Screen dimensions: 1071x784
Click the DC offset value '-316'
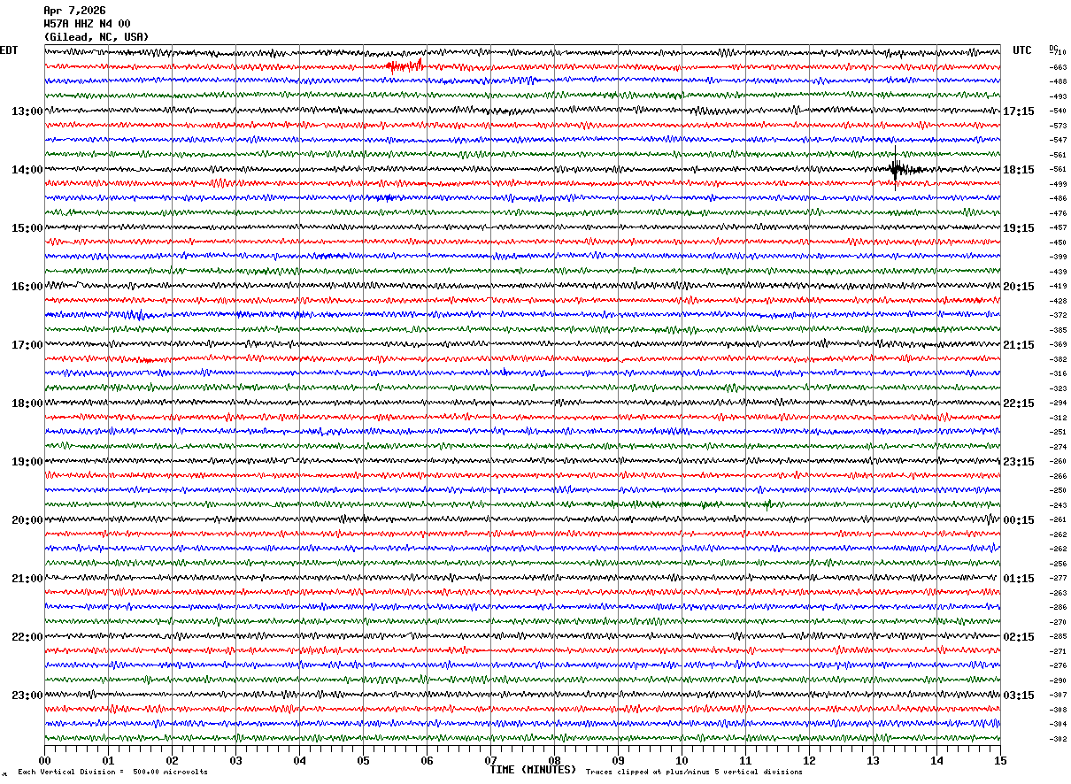tap(1058, 373)
